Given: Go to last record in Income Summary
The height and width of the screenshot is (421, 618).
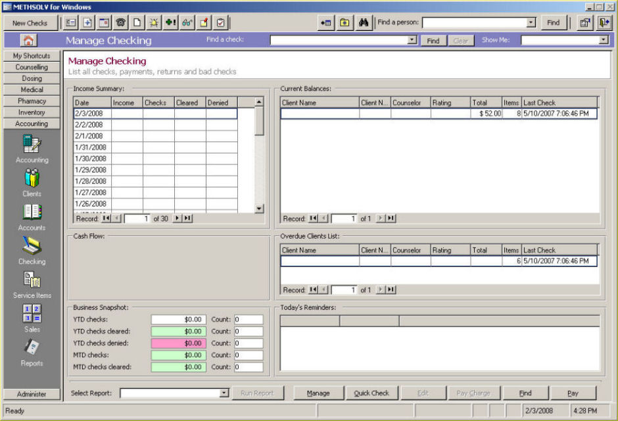Looking at the screenshot, I should pos(187,218).
